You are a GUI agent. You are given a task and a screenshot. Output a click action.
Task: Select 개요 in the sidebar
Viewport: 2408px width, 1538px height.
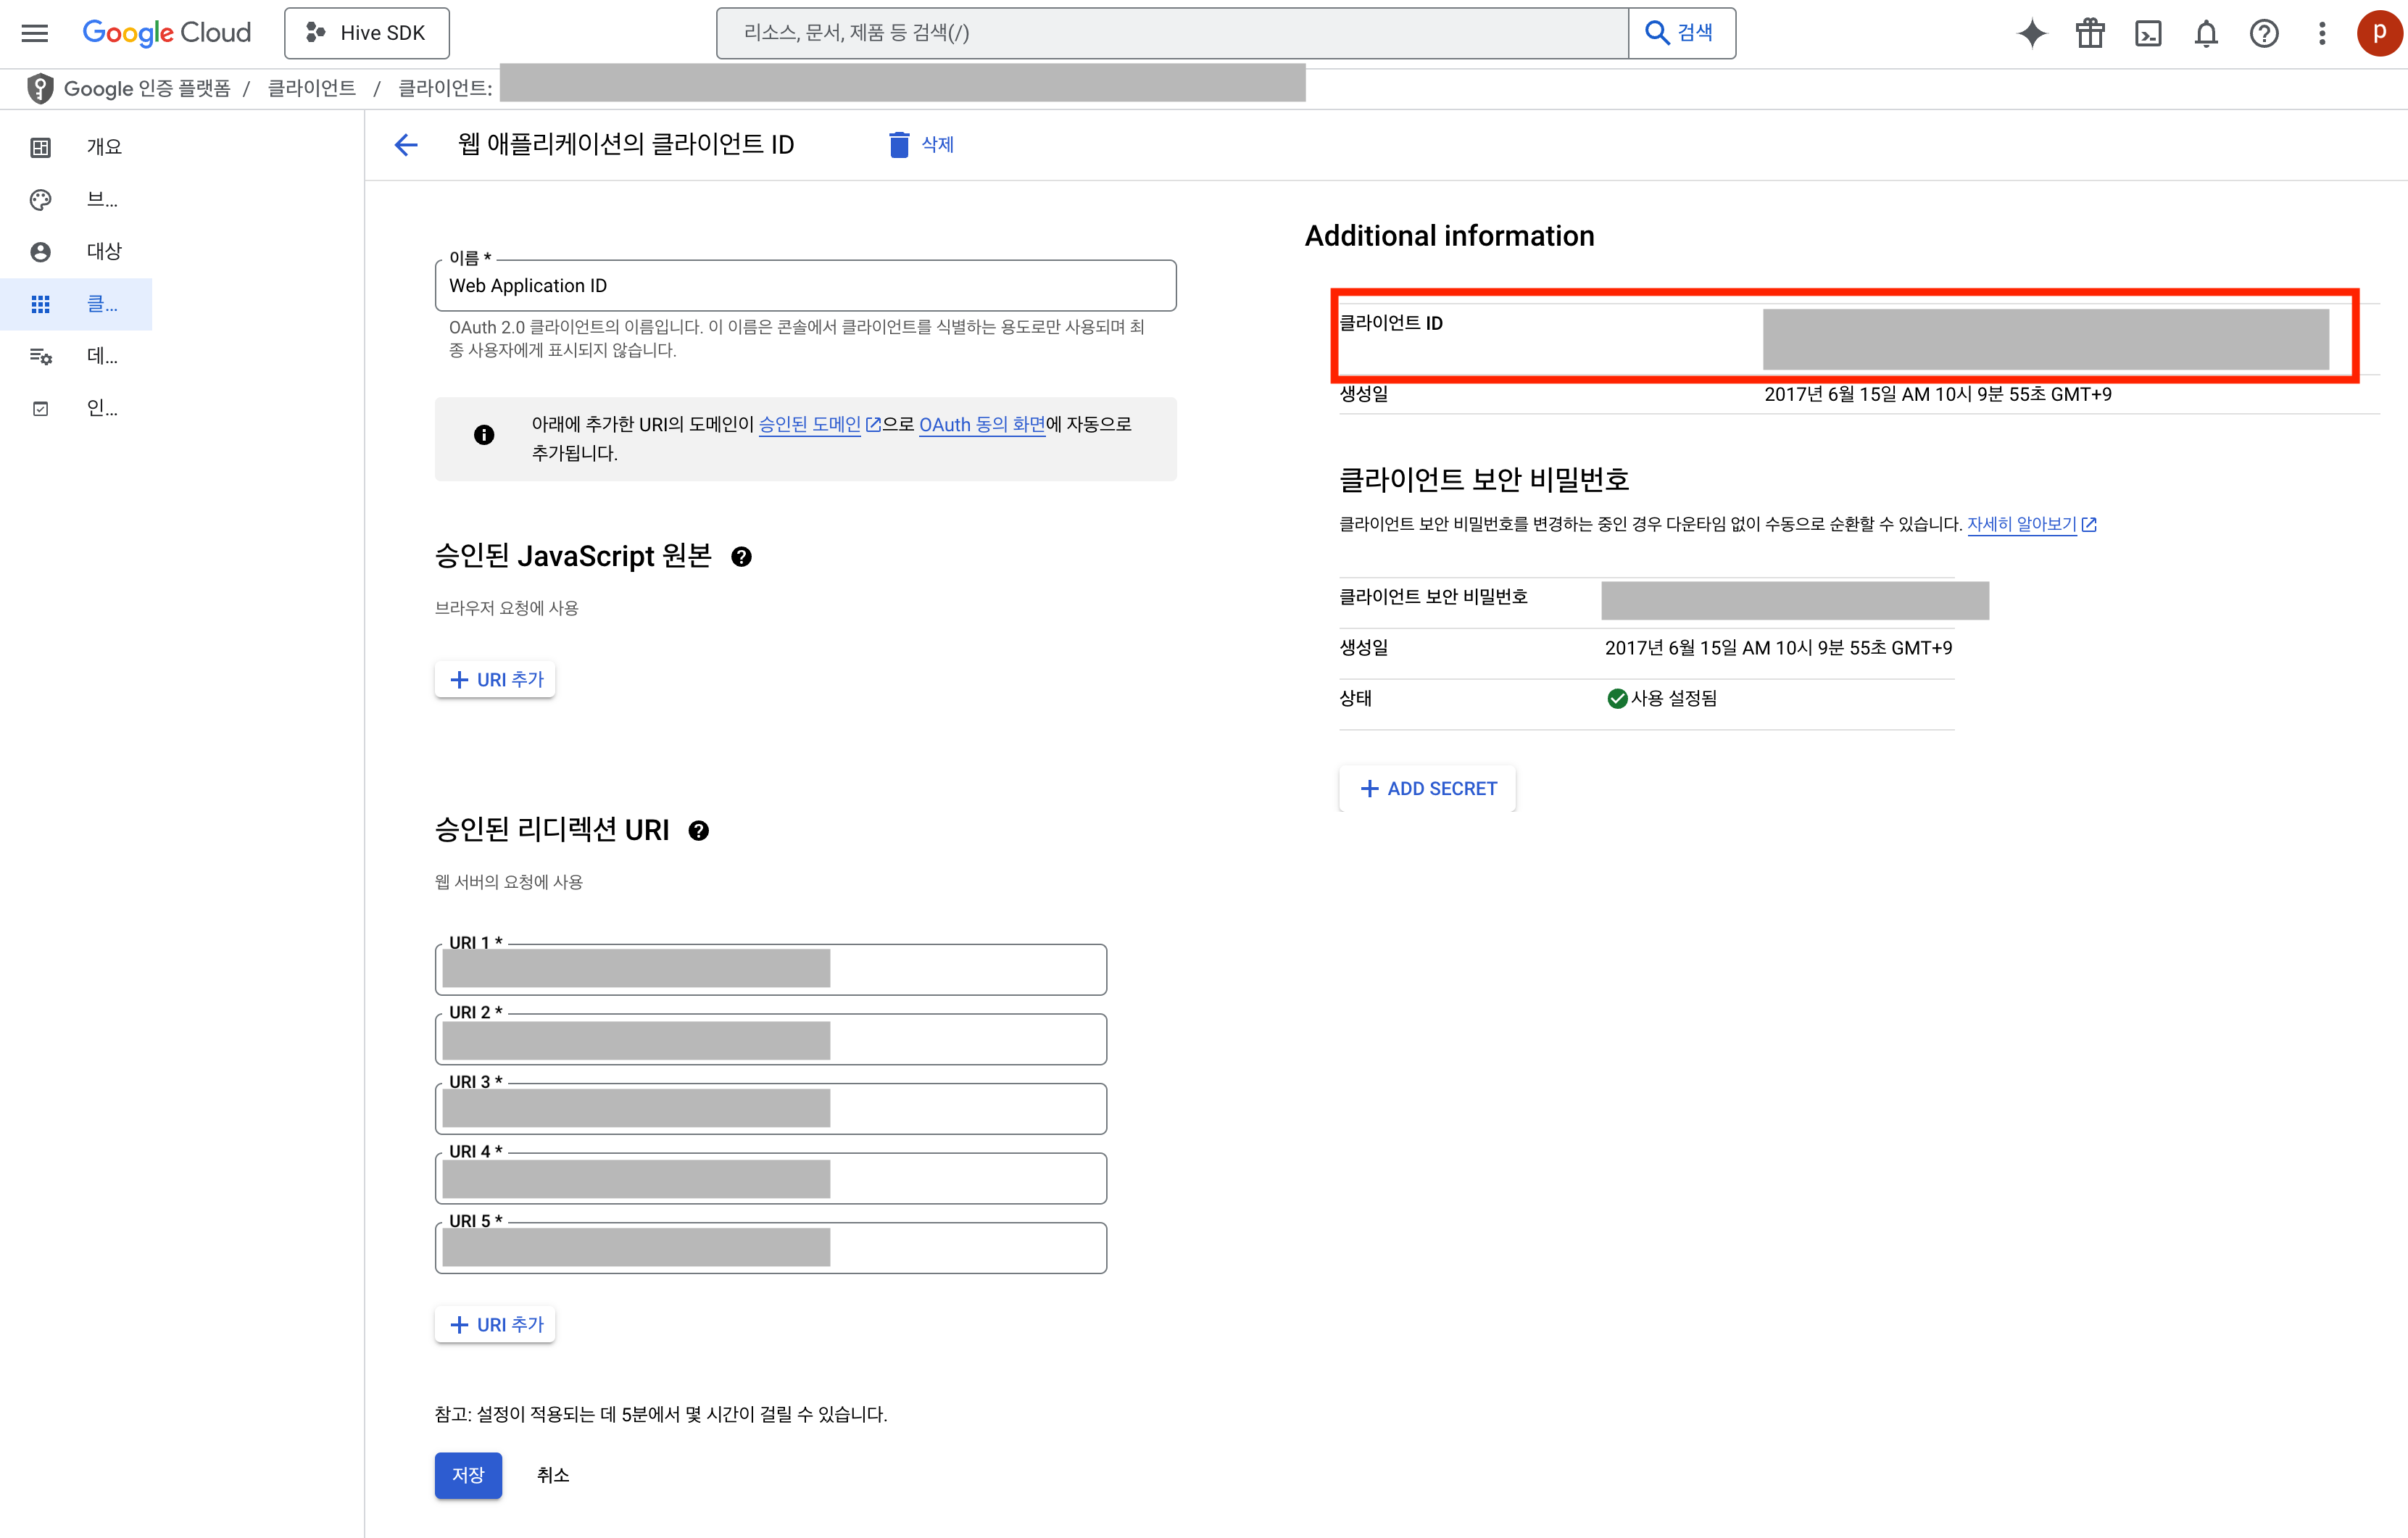coord(104,147)
